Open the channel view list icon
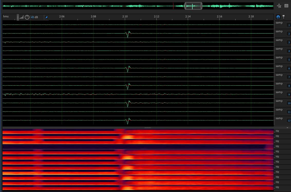Viewport: 291px width, 192px height. (286, 6)
